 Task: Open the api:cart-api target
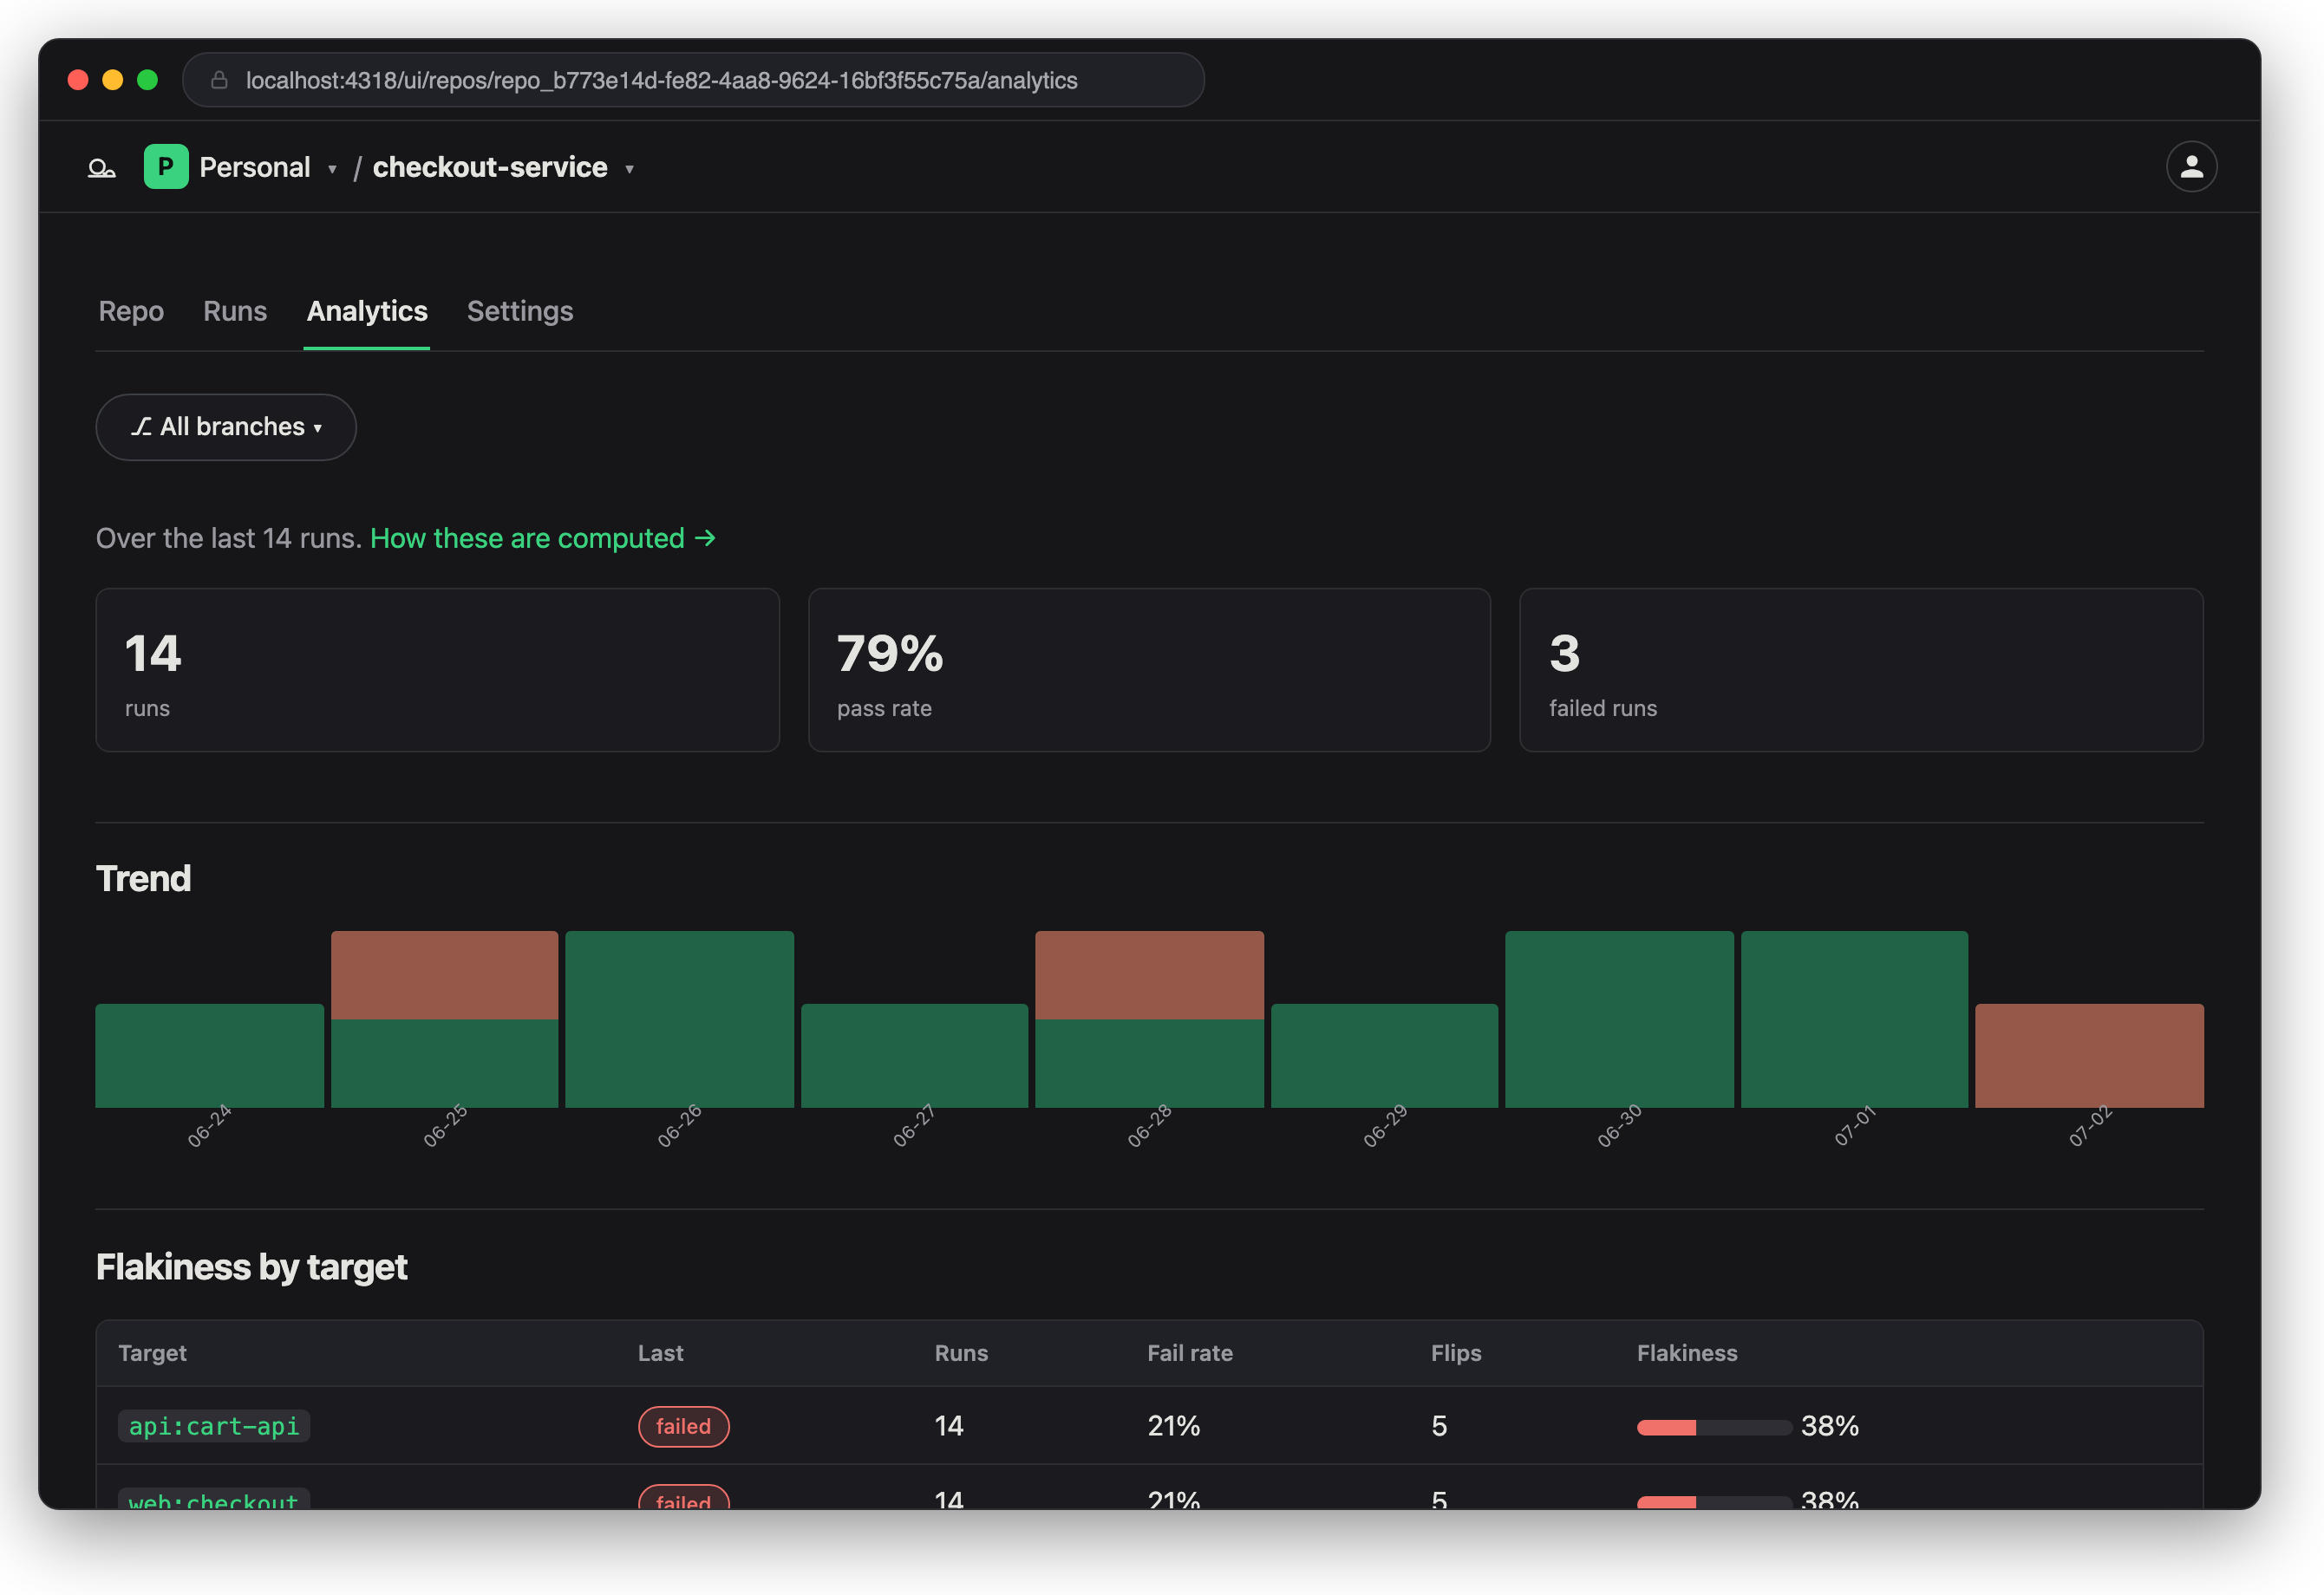214,1426
